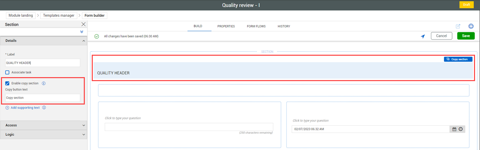Switch to the Properties tab
480x150 pixels.
pos(226,26)
